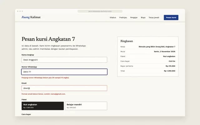Image resolution: width=200 pixels, height=125 pixels.
Task: Click the Pesan kursi Angkatan 7 heading
Action: [48, 39]
